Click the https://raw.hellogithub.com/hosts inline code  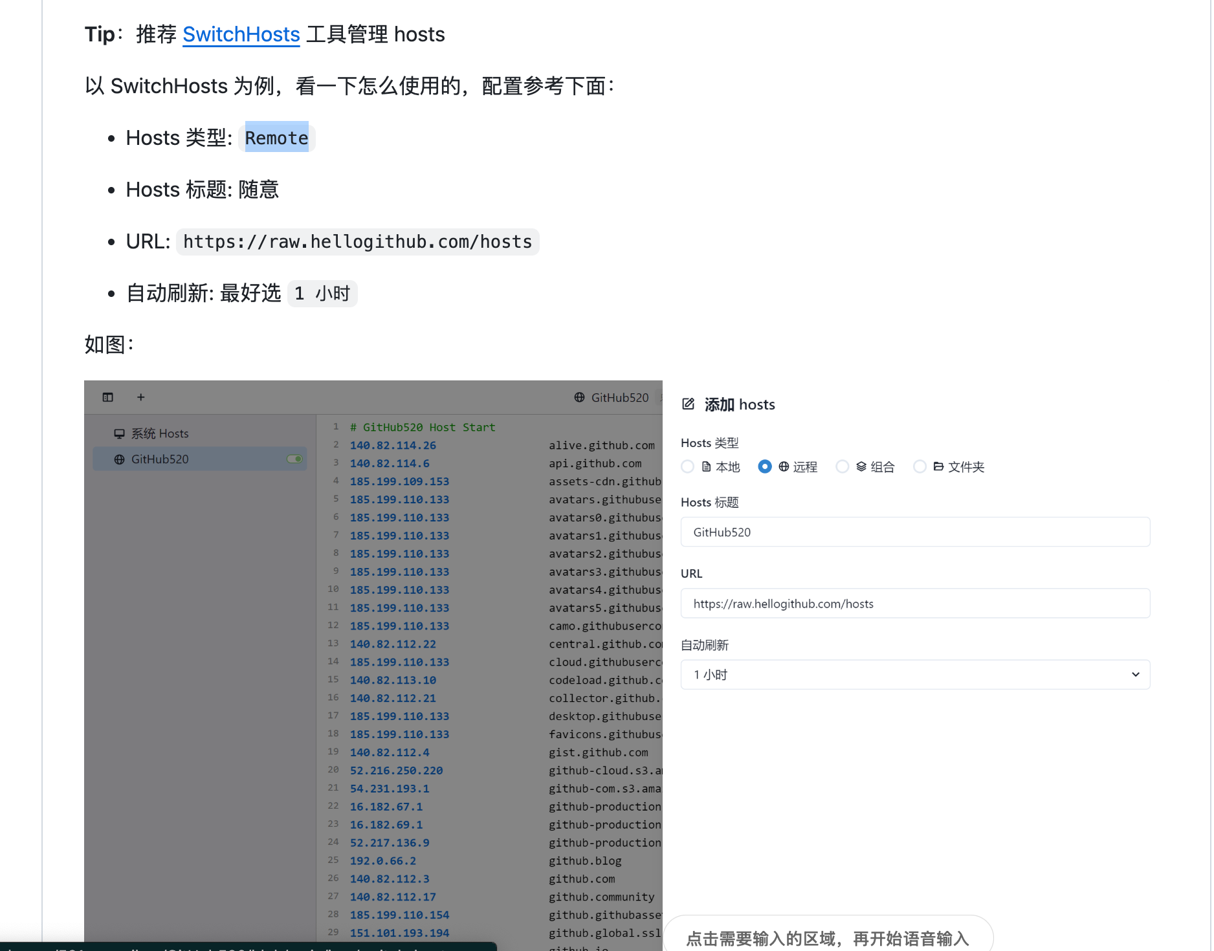pos(357,242)
